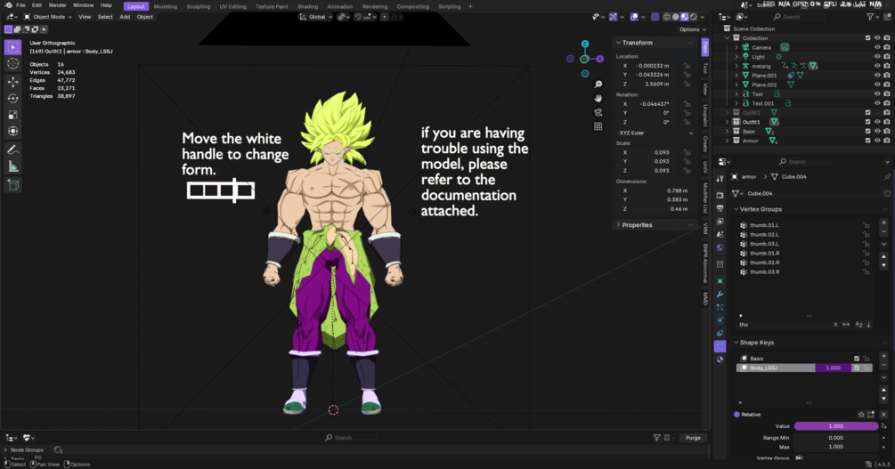Screen dimensions: 895x469
Task: Open Object Data properties tab
Action: tap(720, 346)
